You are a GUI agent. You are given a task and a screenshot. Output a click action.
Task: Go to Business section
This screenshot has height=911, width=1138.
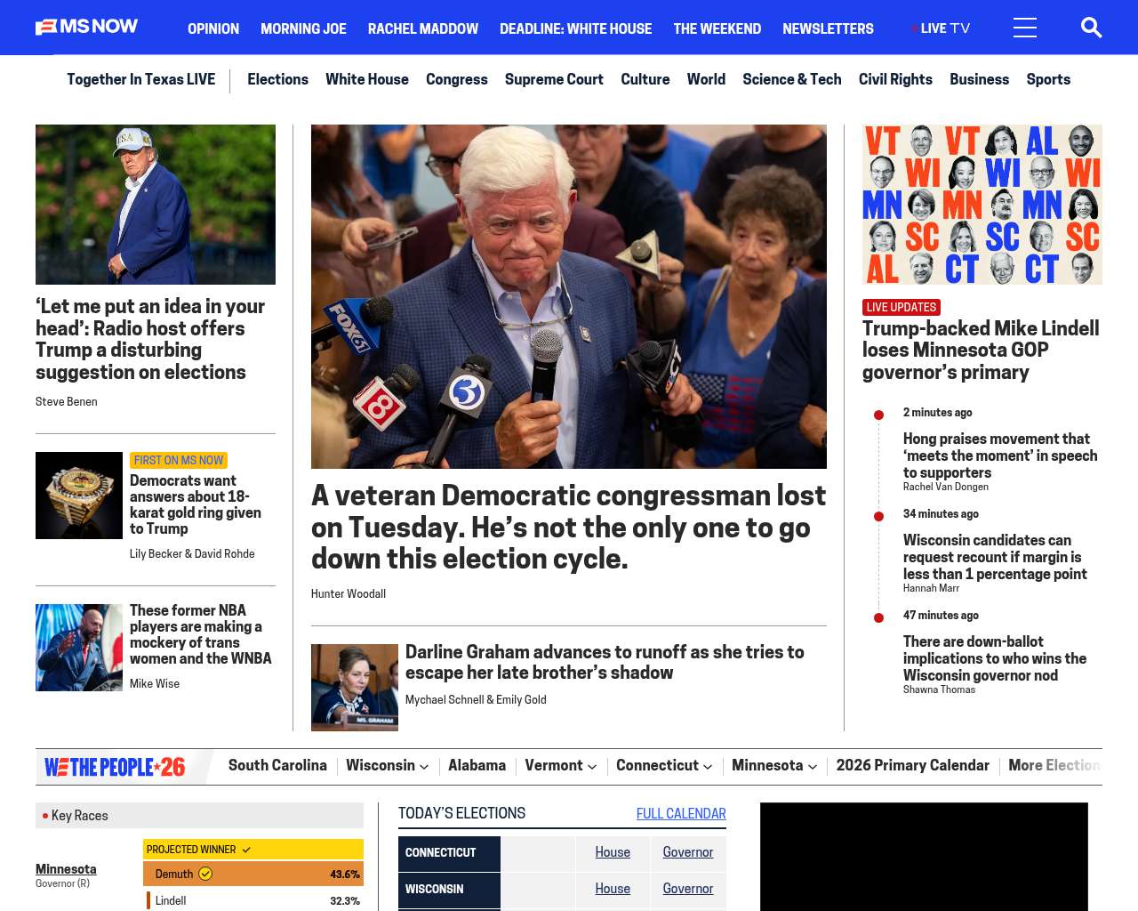pos(979,79)
